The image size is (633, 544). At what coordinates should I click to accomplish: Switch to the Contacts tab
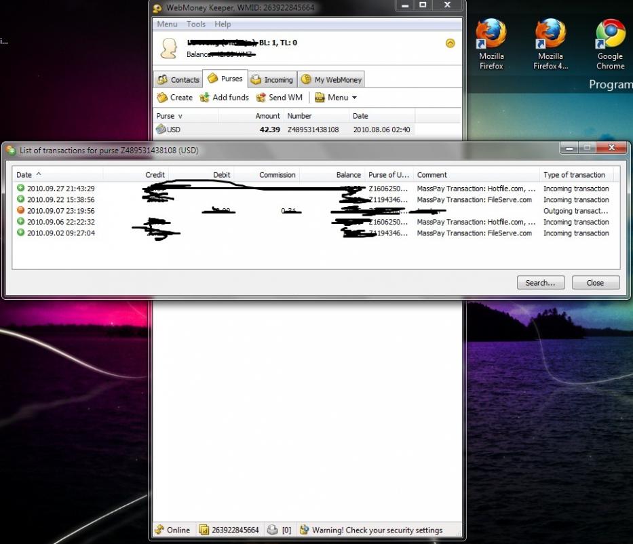coord(178,79)
